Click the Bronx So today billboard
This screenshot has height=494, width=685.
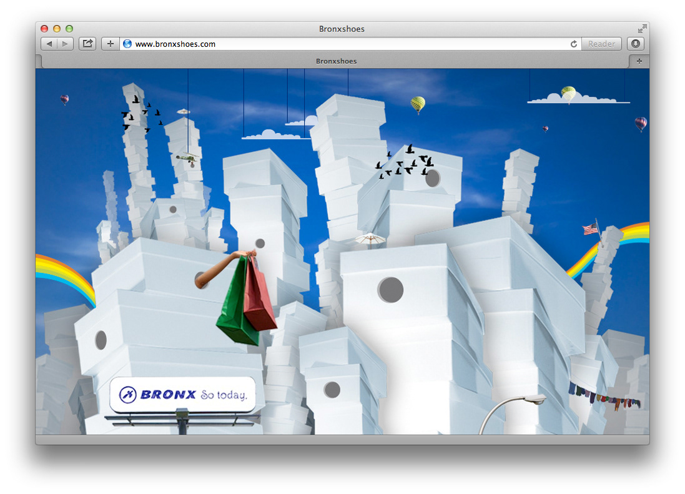182,395
